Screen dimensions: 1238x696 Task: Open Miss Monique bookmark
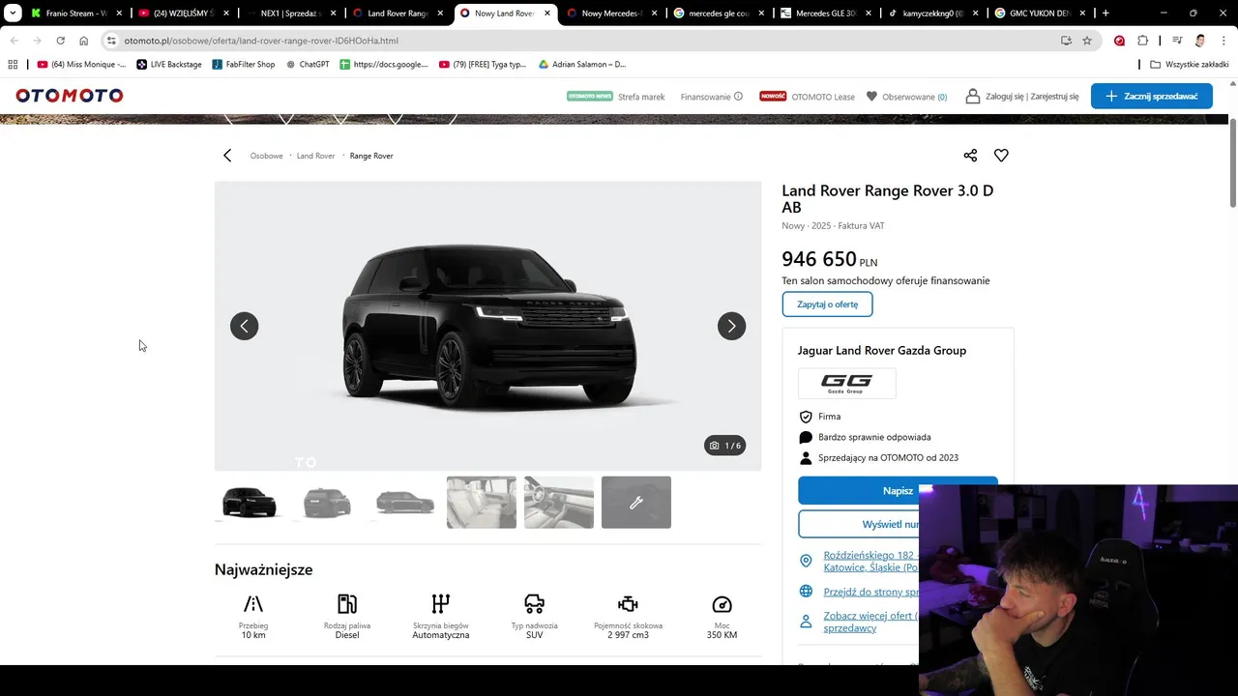coord(81,65)
